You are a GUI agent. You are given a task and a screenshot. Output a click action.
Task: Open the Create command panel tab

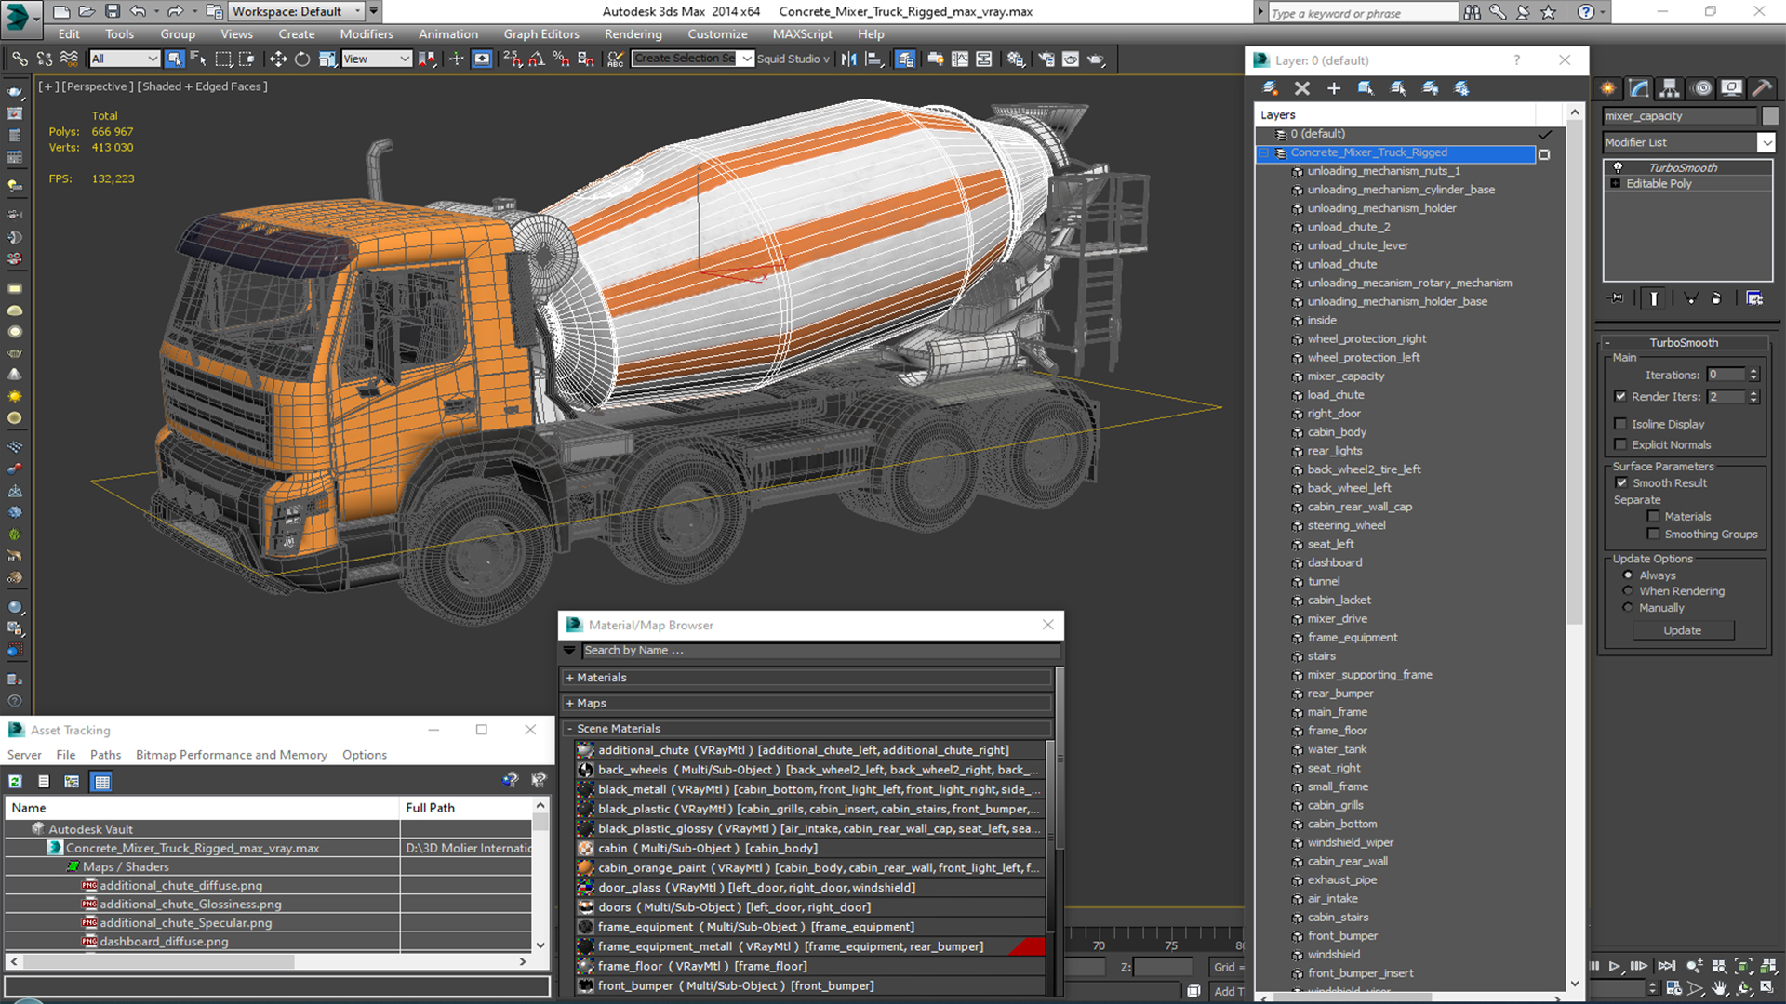(x=1608, y=88)
